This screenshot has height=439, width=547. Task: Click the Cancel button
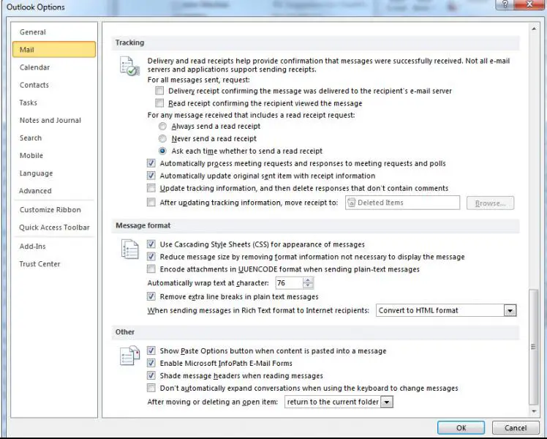point(516,428)
